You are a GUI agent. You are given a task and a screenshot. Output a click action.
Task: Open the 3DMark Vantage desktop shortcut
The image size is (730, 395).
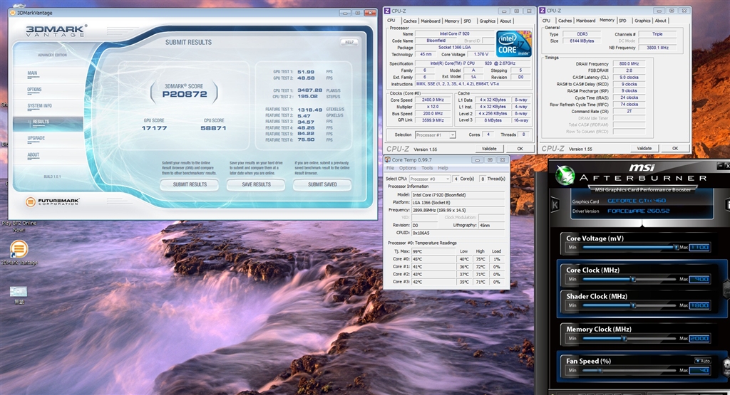(x=19, y=249)
